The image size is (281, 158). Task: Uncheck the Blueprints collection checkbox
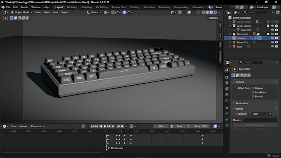click(x=268, y=34)
